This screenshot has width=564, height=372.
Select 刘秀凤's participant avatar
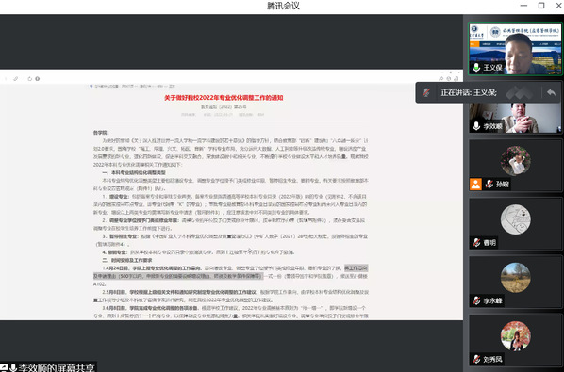[516, 335]
